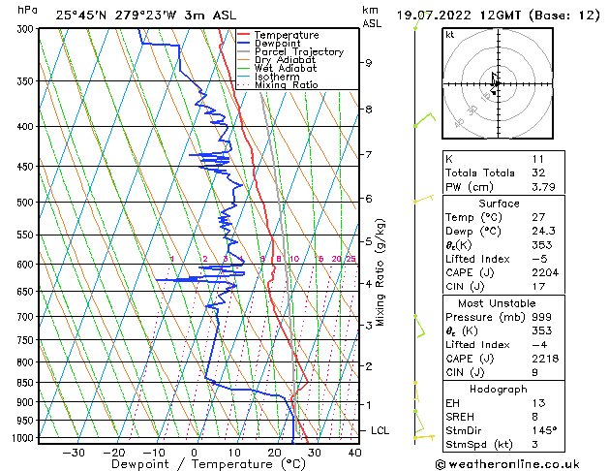Select the 'Isotherm' legend label
The height and width of the screenshot is (471, 609).
coord(277,77)
